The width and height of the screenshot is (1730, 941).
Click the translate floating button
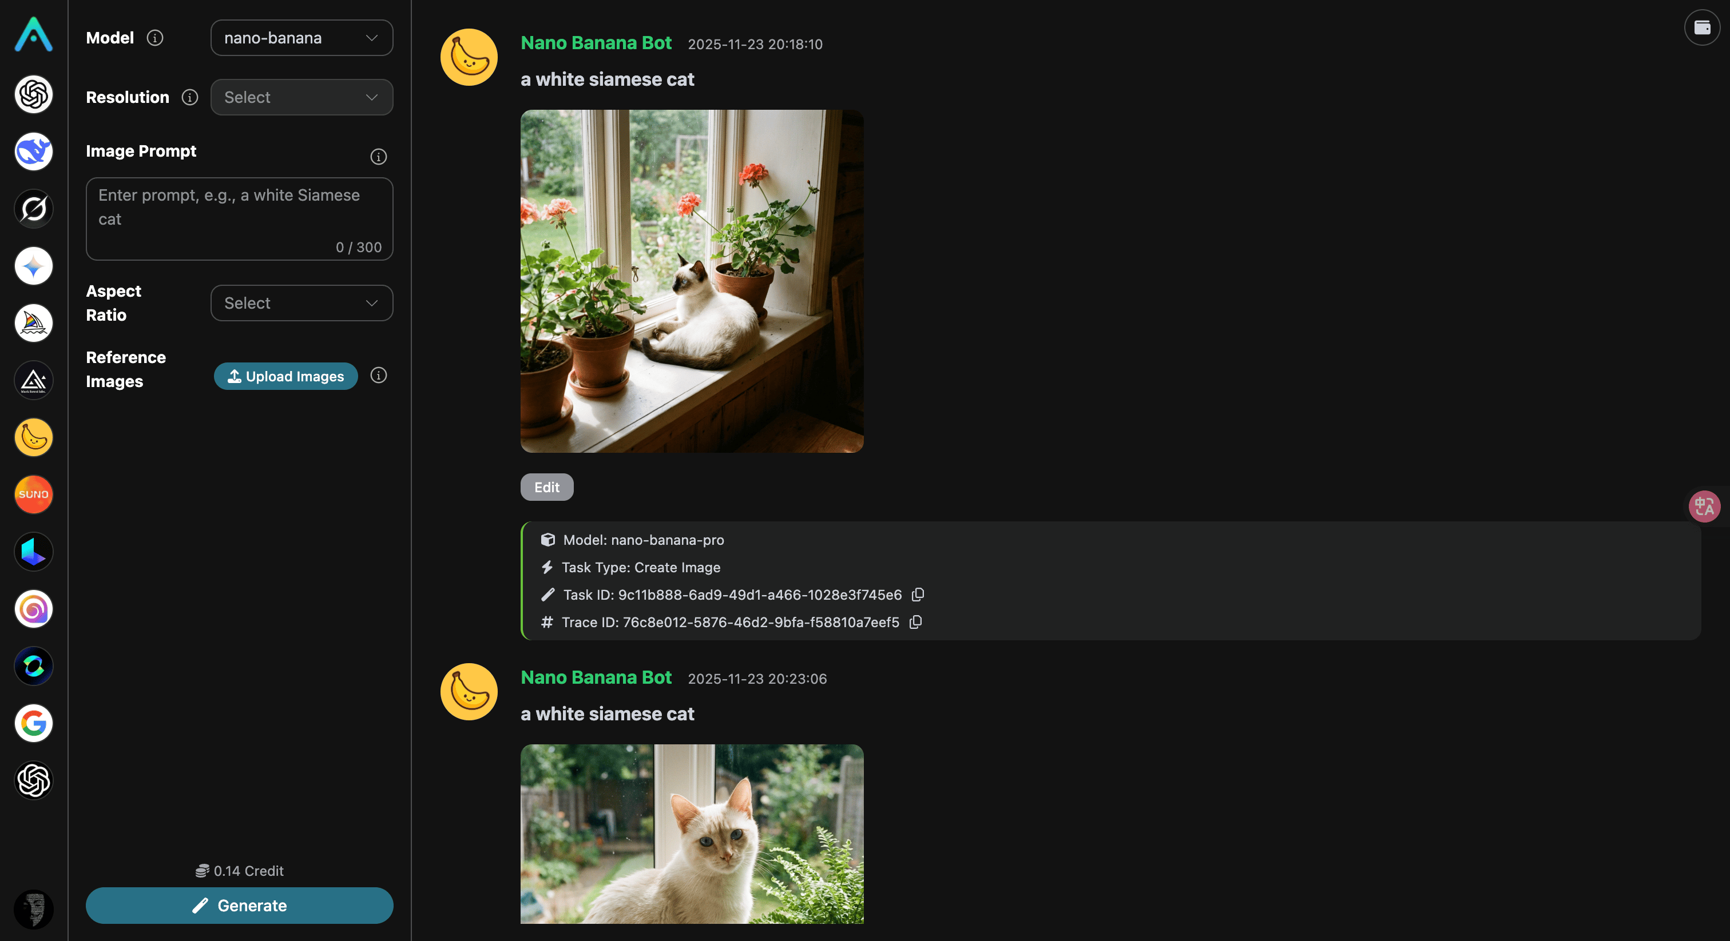point(1704,506)
